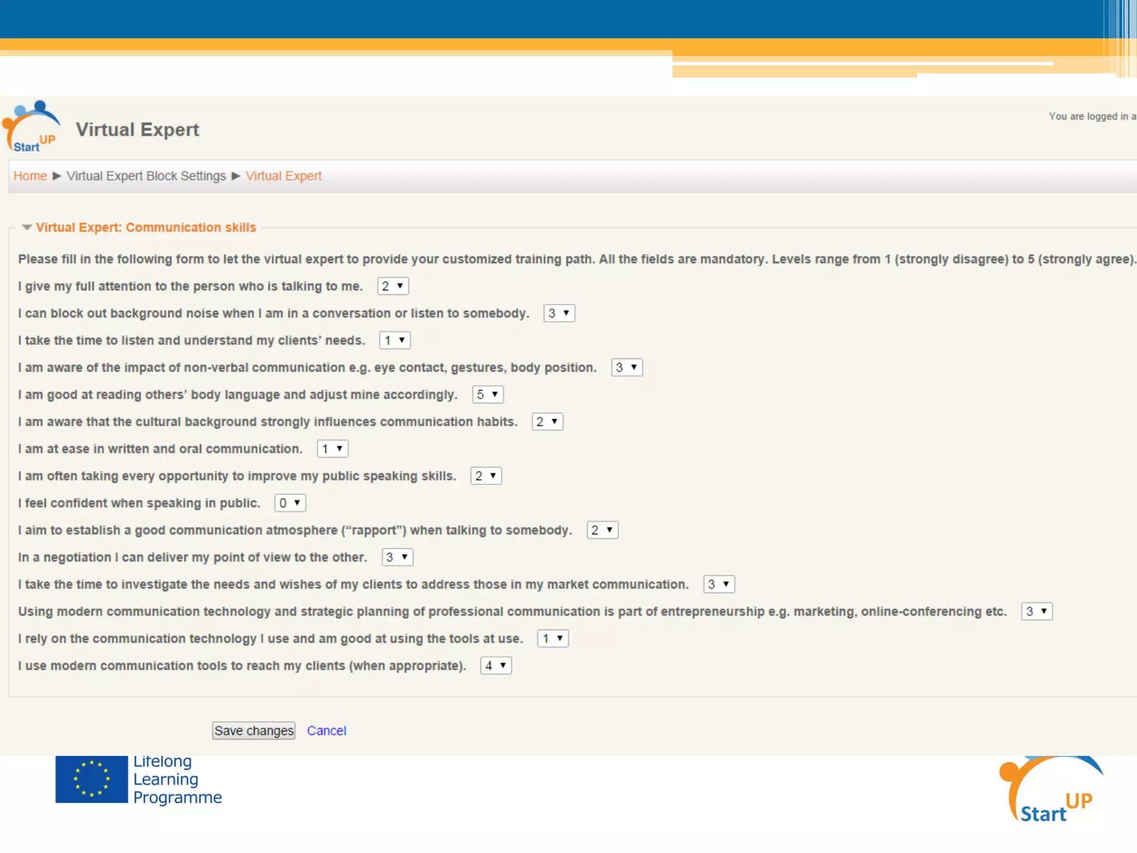Open the written and oral communication dropdown
Image resolution: width=1137 pixels, height=853 pixels.
click(332, 449)
